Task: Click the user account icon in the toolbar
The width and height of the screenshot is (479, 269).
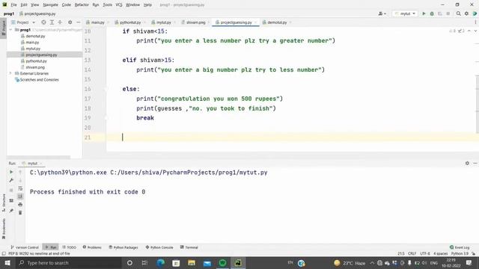Action: [x=382, y=13]
